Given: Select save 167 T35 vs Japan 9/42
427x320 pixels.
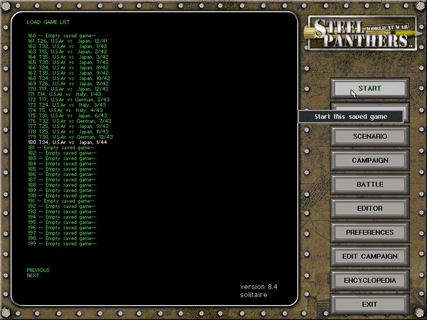Looking at the screenshot, I should pyautogui.click(x=68, y=73).
